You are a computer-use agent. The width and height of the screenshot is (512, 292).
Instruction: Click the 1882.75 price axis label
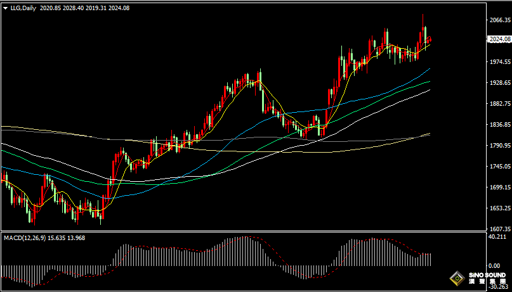pyautogui.click(x=500, y=104)
